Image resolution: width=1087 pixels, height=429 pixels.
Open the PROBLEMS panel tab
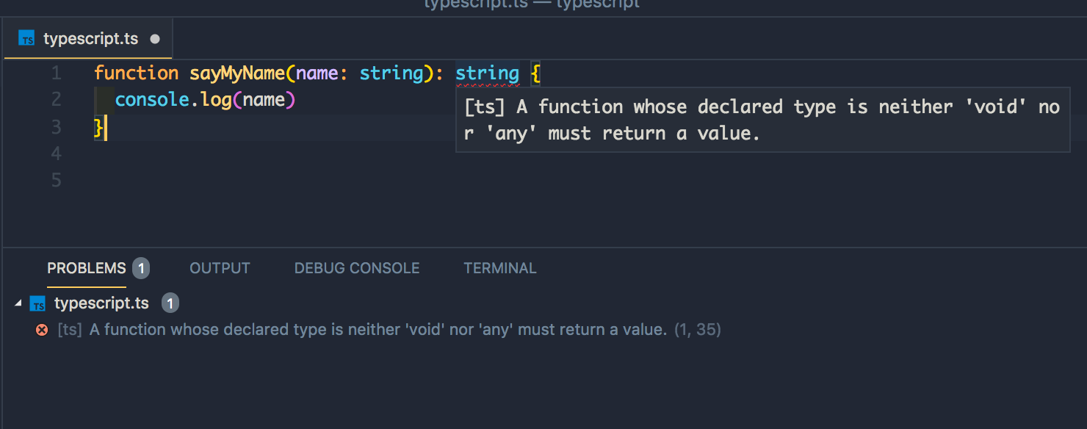[x=87, y=268]
